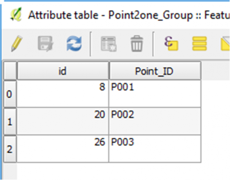Toggle editing mode with the pencil icon
The image size is (230, 180).
(x=17, y=44)
